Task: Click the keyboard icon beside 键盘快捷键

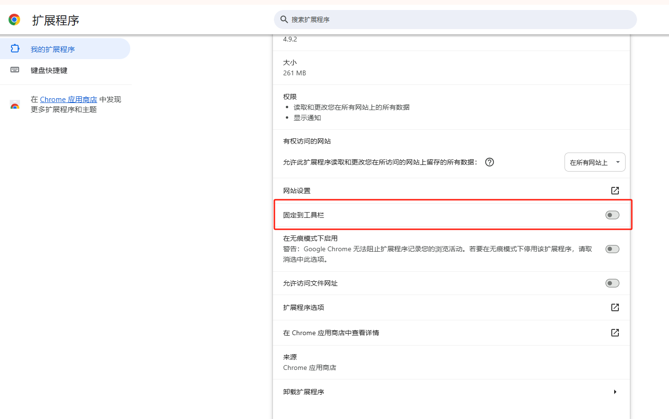Action: 15,70
